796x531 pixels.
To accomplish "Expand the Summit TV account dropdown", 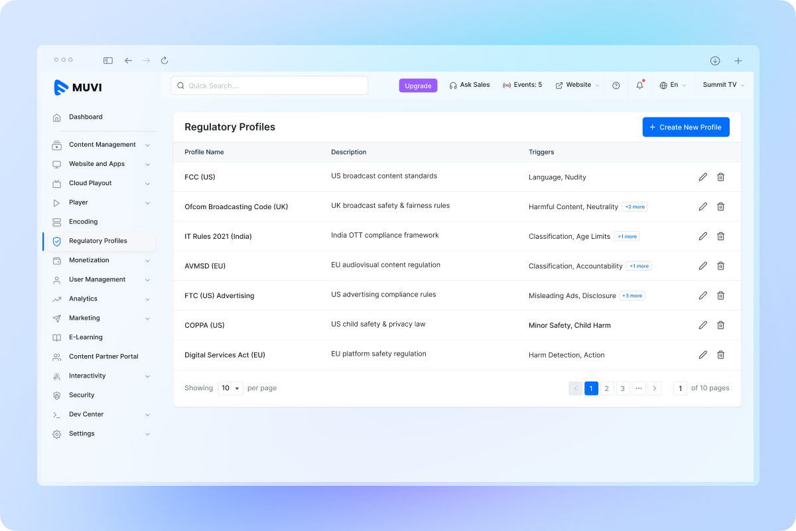I will pos(723,85).
